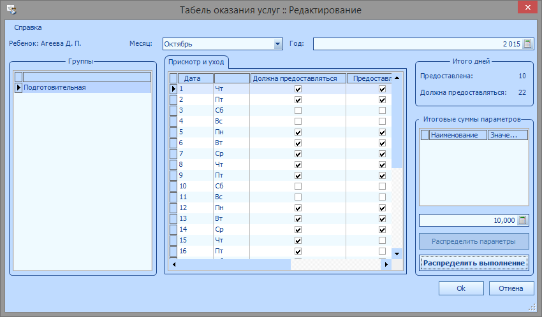Check Должна предоставляться for day 10 Сб

coord(298,187)
